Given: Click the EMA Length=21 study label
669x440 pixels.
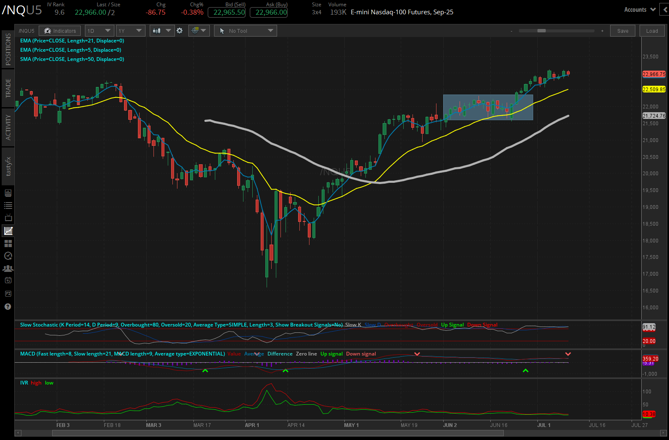Looking at the screenshot, I should 72,41.
